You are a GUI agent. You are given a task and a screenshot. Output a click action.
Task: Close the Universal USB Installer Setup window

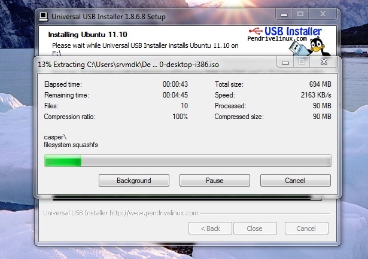323,14
